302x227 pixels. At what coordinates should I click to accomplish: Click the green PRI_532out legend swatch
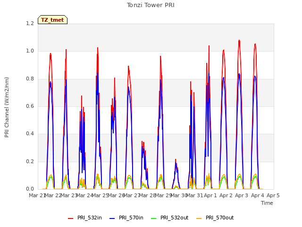pos(154,218)
